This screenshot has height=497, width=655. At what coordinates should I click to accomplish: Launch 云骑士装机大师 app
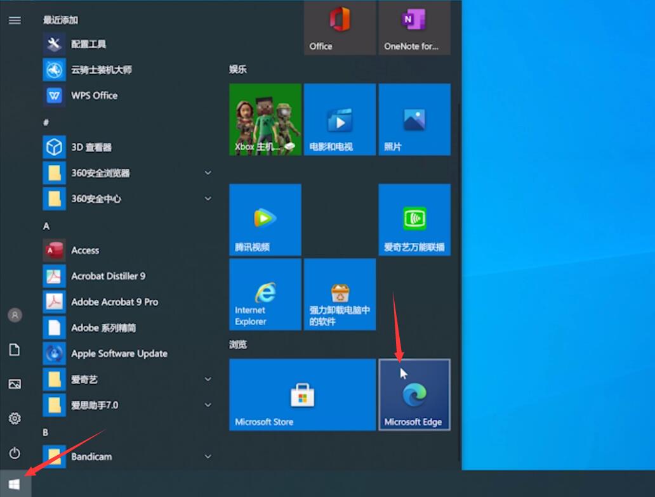pyautogui.click(x=128, y=70)
